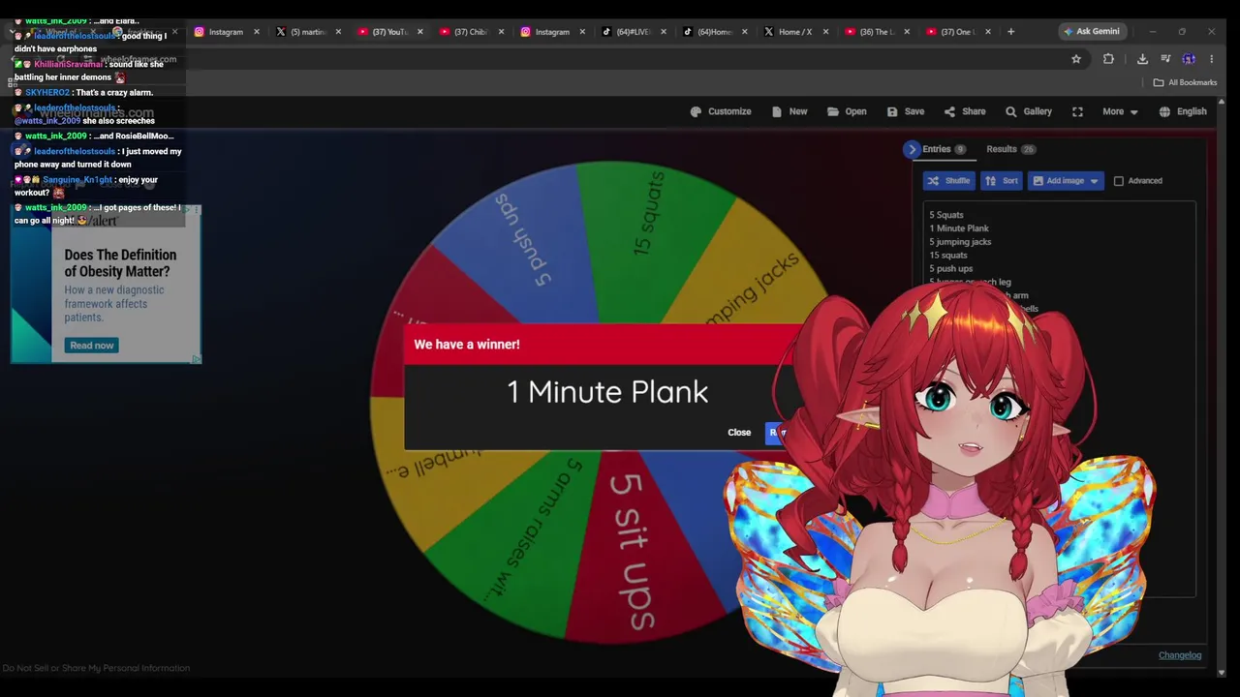The height and width of the screenshot is (697, 1240).
Task: Sort the wheel entries
Action: click(1002, 181)
